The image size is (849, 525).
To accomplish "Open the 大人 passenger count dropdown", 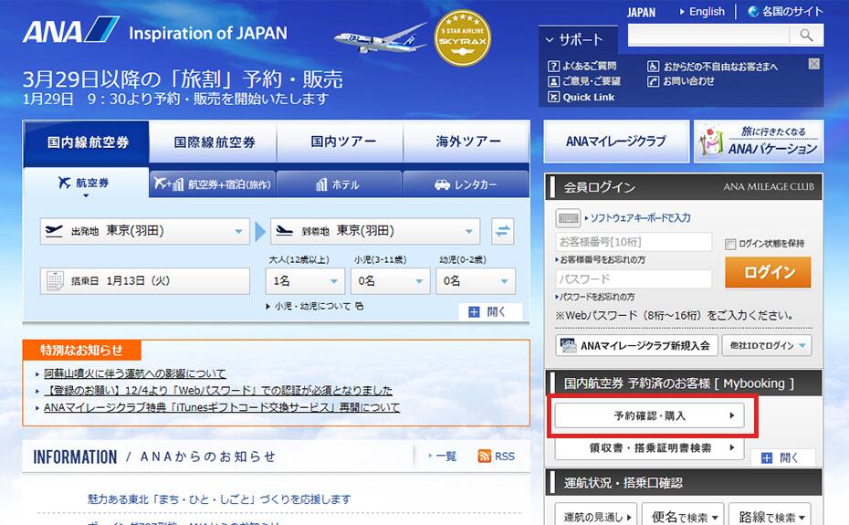I will 305,281.
